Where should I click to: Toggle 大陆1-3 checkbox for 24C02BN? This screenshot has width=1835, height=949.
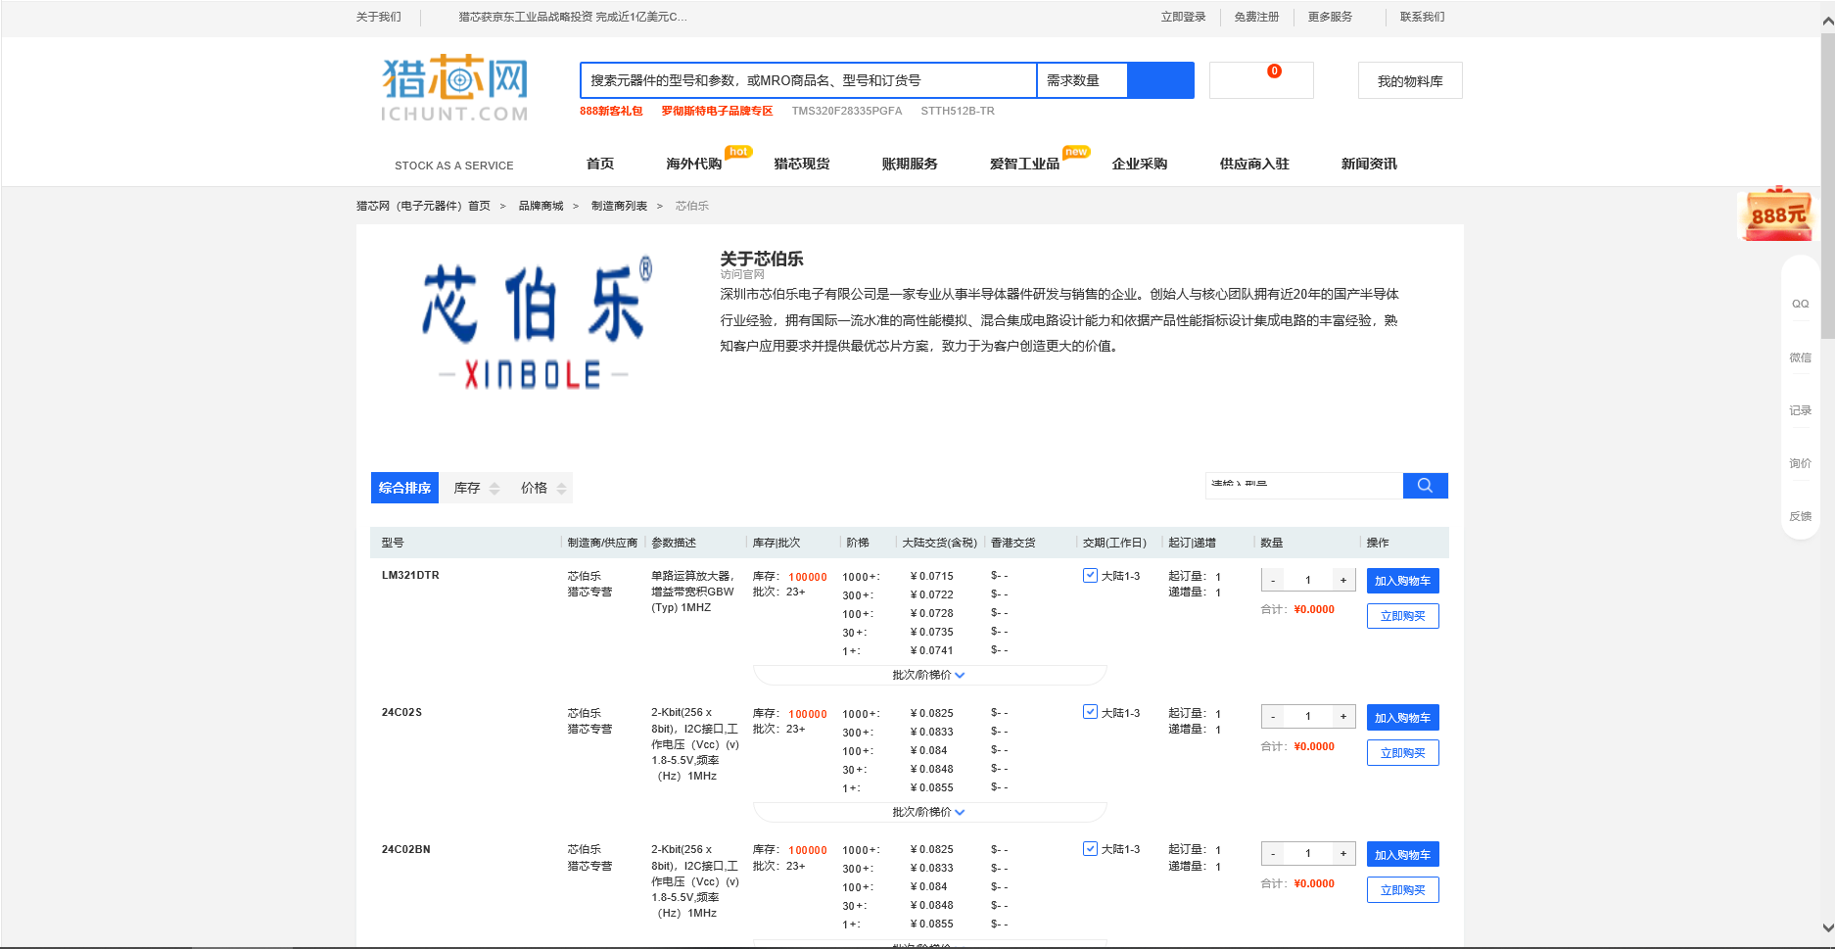click(x=1090, y=849)
